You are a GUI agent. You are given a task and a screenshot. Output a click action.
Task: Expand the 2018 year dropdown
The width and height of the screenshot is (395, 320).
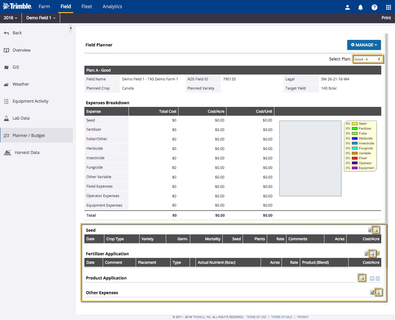10,18
